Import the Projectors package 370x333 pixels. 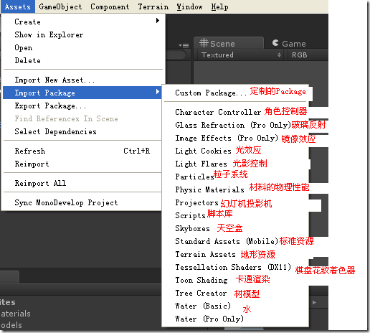click(x=235, y=202)
